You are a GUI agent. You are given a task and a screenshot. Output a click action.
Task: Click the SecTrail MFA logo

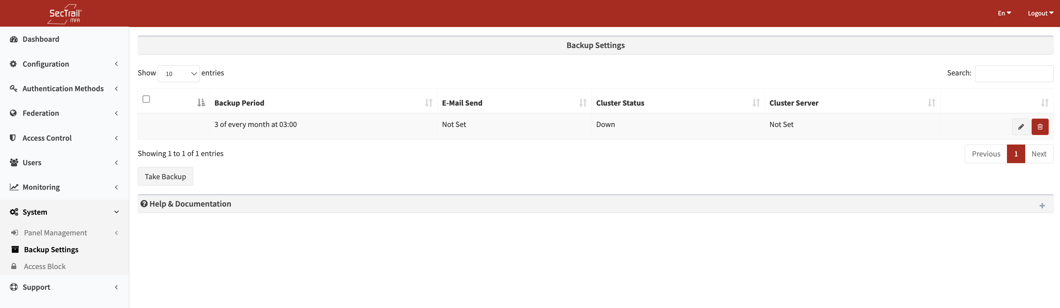tap(65, 14)
